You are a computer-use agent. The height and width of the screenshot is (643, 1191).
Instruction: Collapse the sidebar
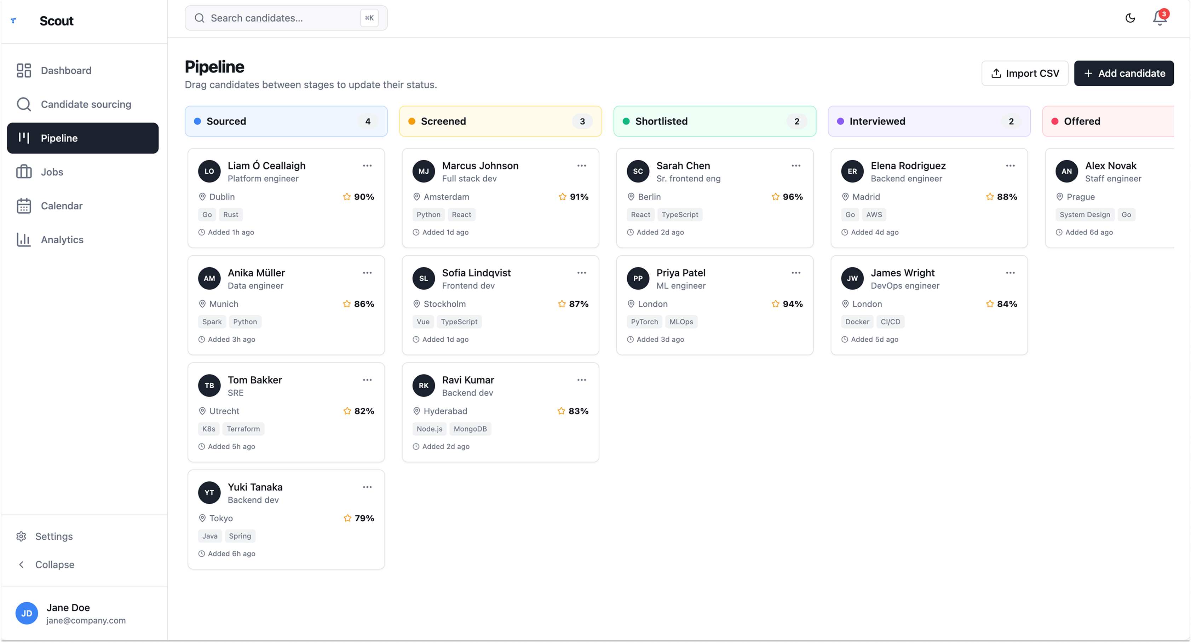pos(54,564)
